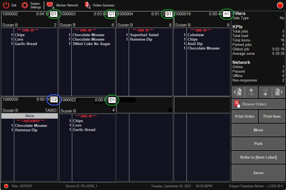
Task: Select 390ml Coke No Sugar item
Action: [x=91, y=44]
